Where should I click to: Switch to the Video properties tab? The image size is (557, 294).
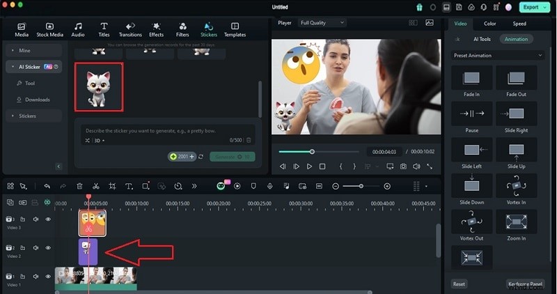(x=460, y=24)
